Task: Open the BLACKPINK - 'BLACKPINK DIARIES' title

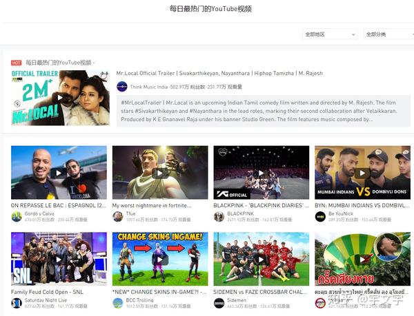Action: [261, 205]
